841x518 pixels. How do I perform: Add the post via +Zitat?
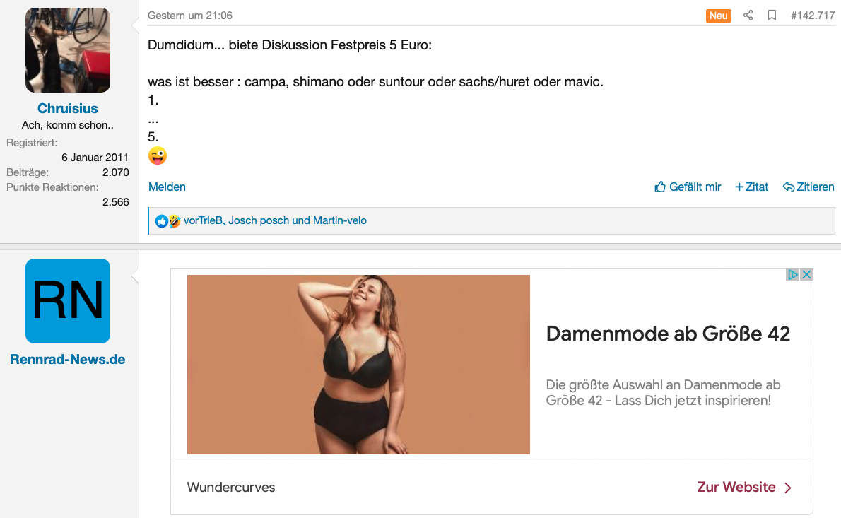(x=751, y=187)
